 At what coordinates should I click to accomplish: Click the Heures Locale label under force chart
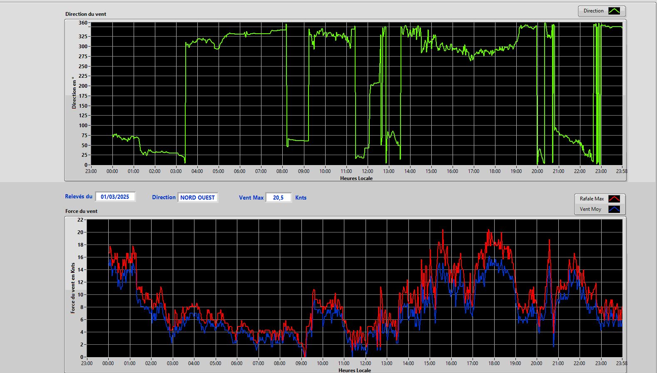coord(355,370)
